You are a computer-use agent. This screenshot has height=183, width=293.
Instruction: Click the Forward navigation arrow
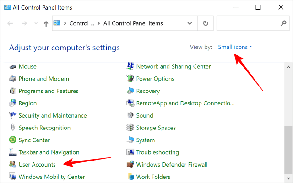tap(24, 23)
